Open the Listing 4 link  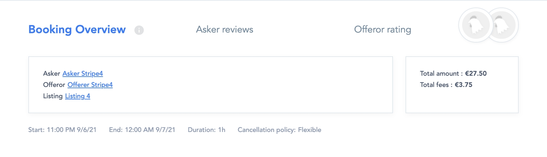(x=78, y=96)
